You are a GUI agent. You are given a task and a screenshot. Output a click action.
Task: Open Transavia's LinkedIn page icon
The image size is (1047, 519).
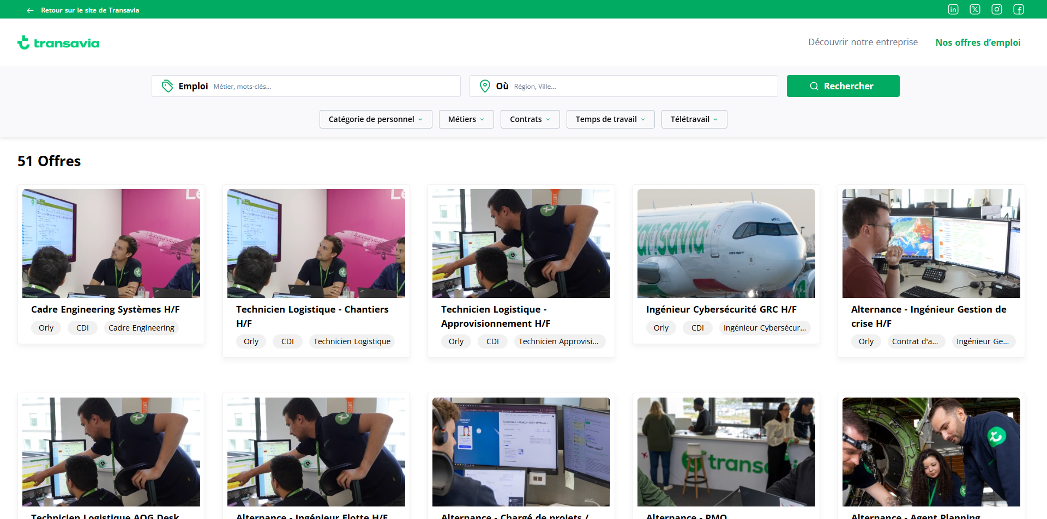[953, 9]
